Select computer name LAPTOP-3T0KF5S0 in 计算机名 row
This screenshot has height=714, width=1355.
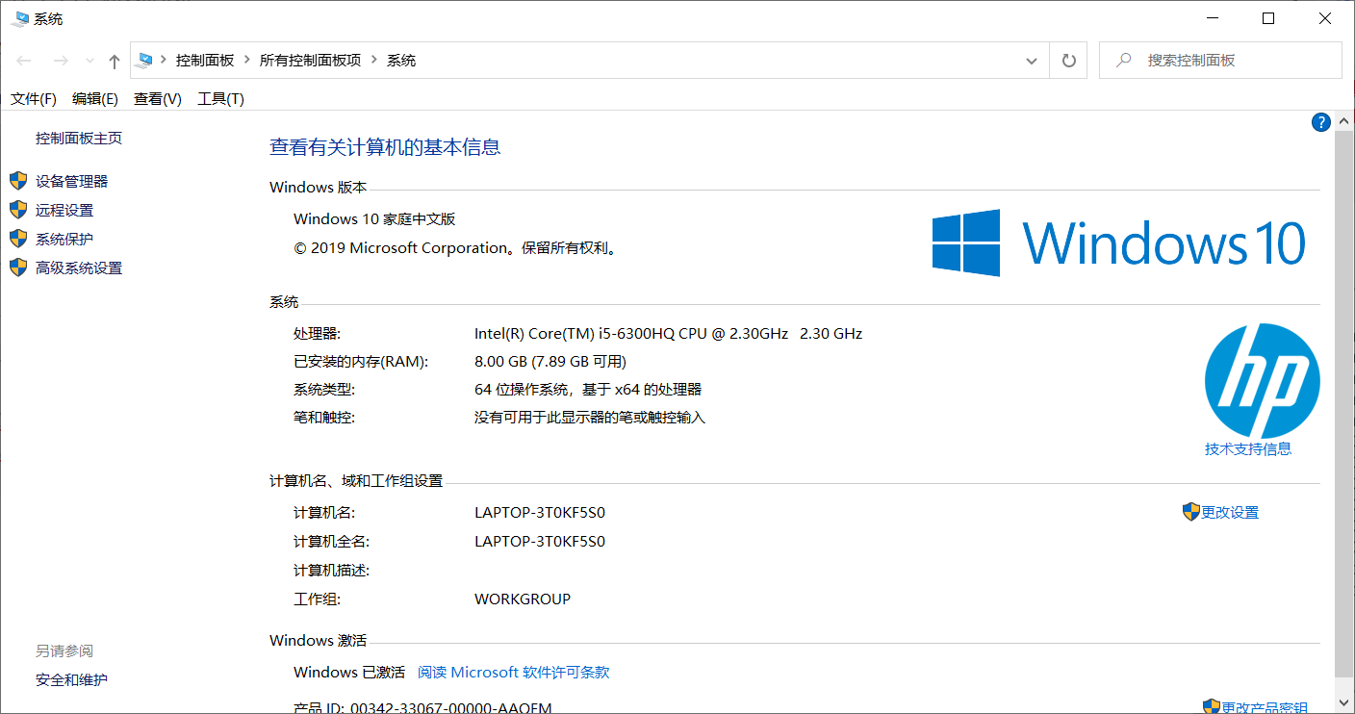coord(540,513)
